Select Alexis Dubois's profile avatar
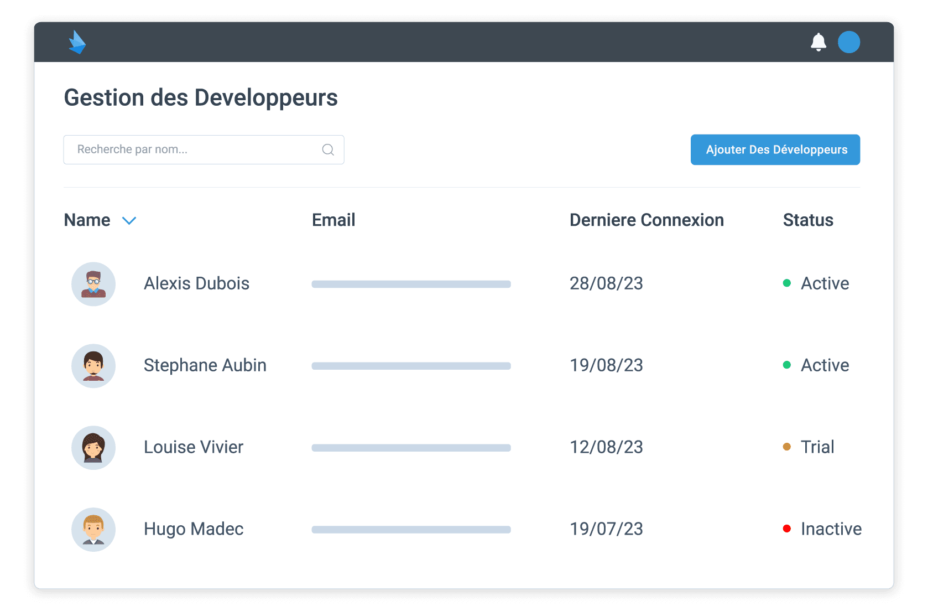Viewport: 928px width, 611px height. point(93,284)
